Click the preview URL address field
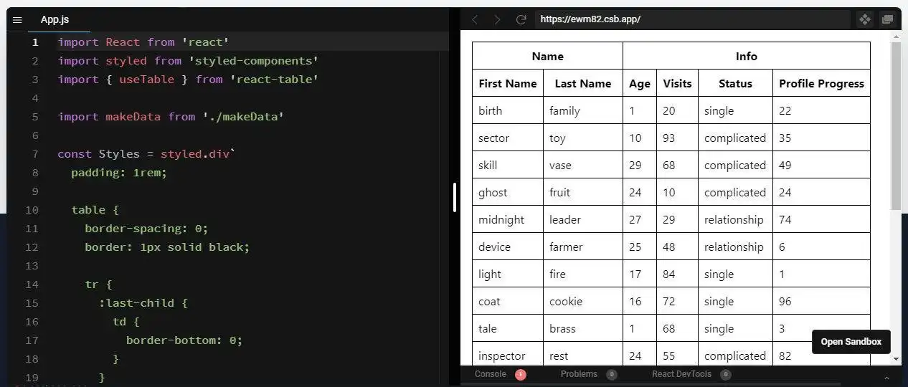908x387 pixels. [x=692, y=19]
